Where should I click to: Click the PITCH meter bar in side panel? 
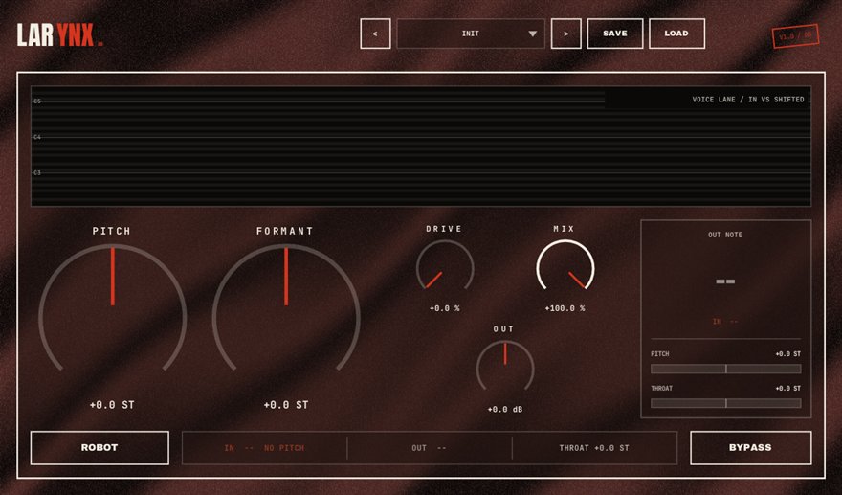(x=725, y=369)
